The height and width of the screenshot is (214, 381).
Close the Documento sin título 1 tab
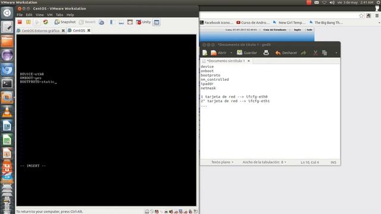click(x=249, y=61)
